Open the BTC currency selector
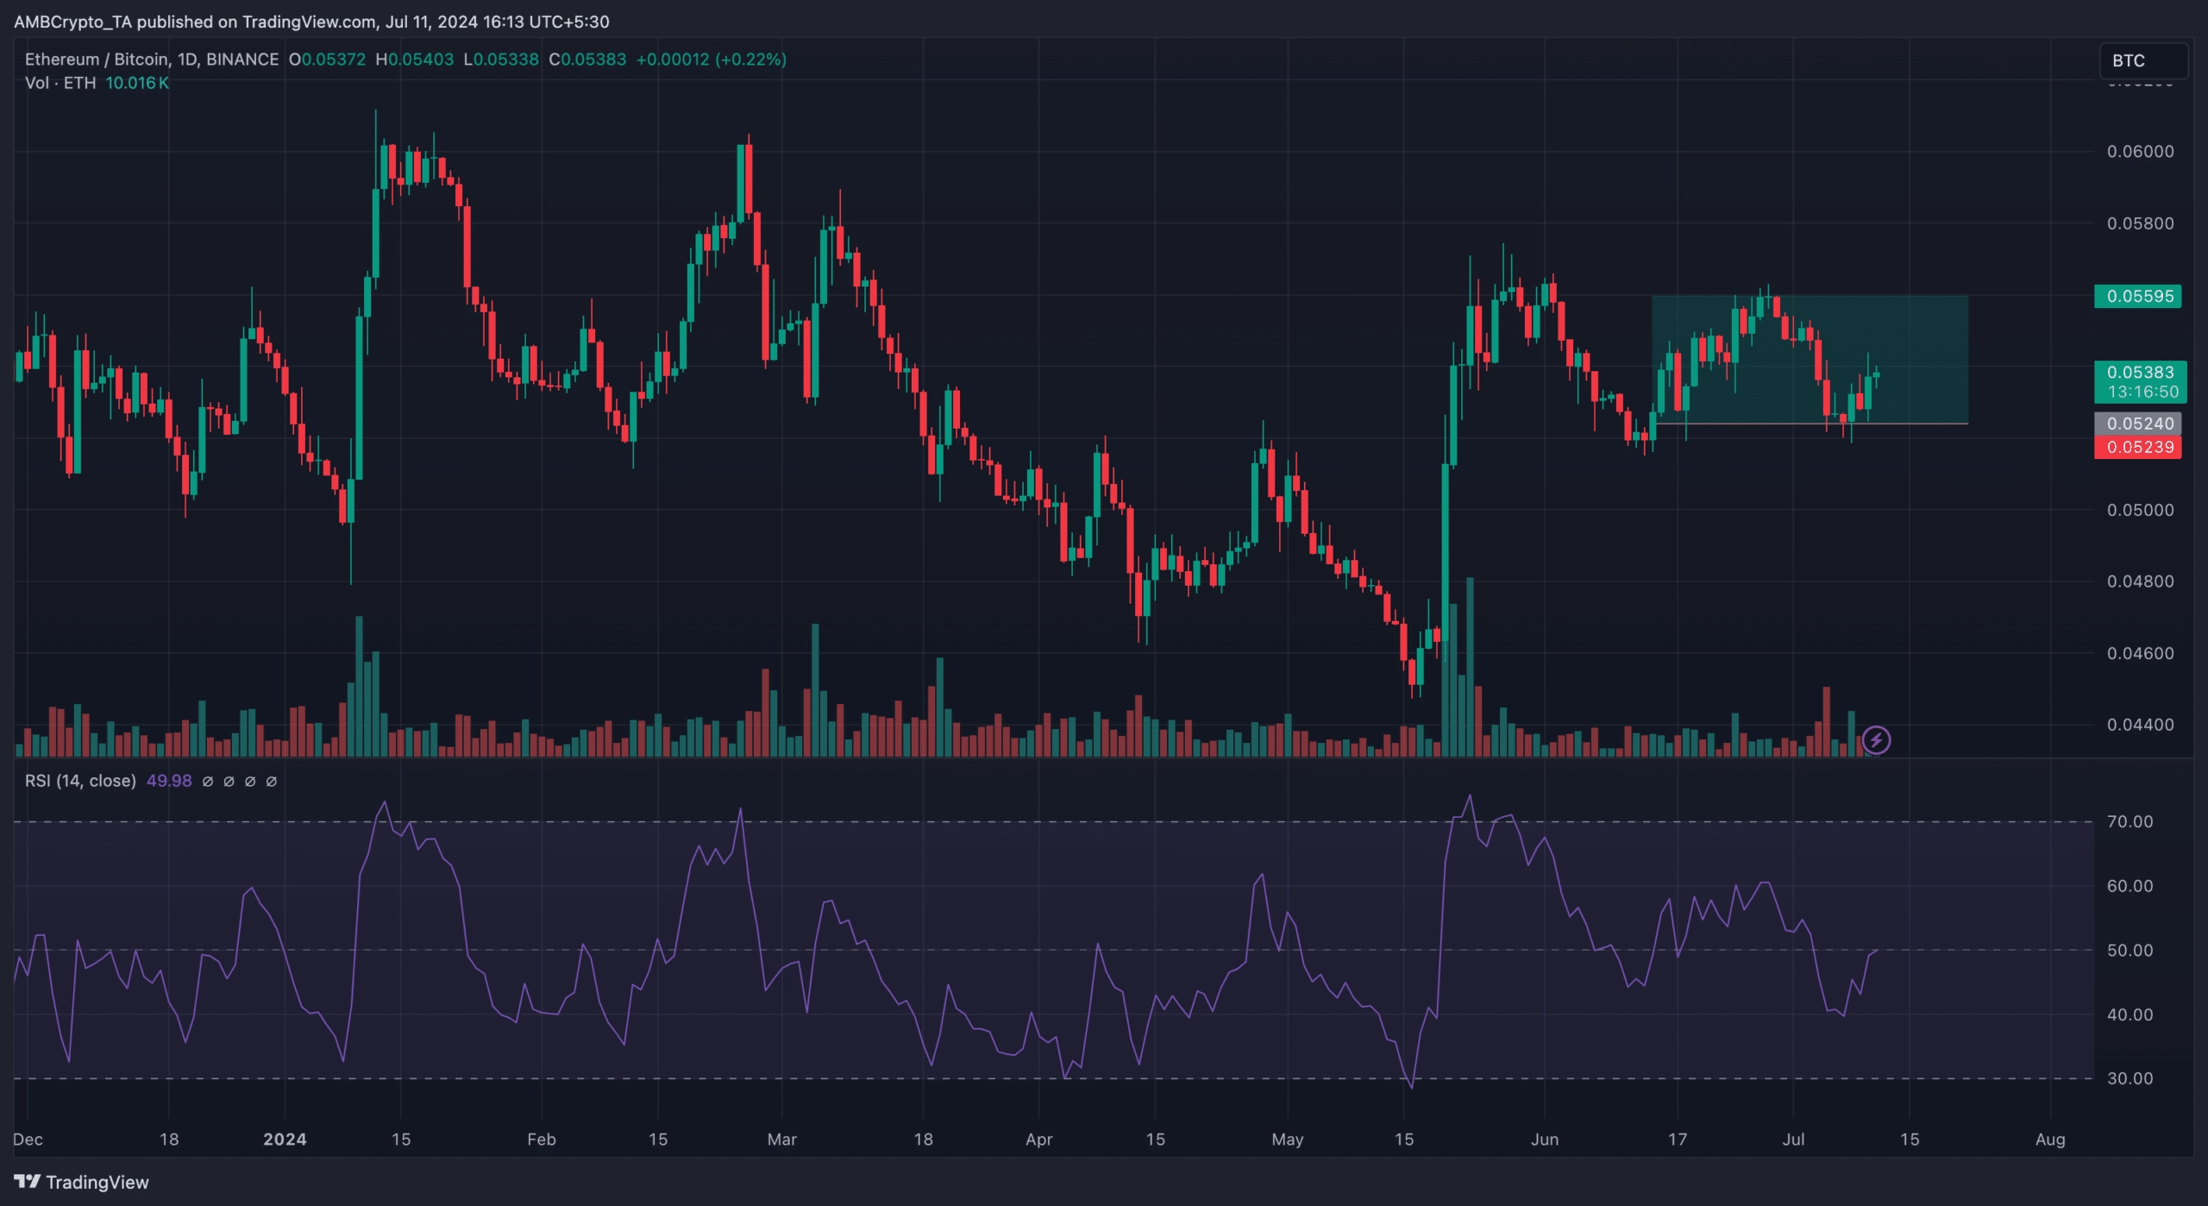2208x1206 pixels. pos(2143,60)
